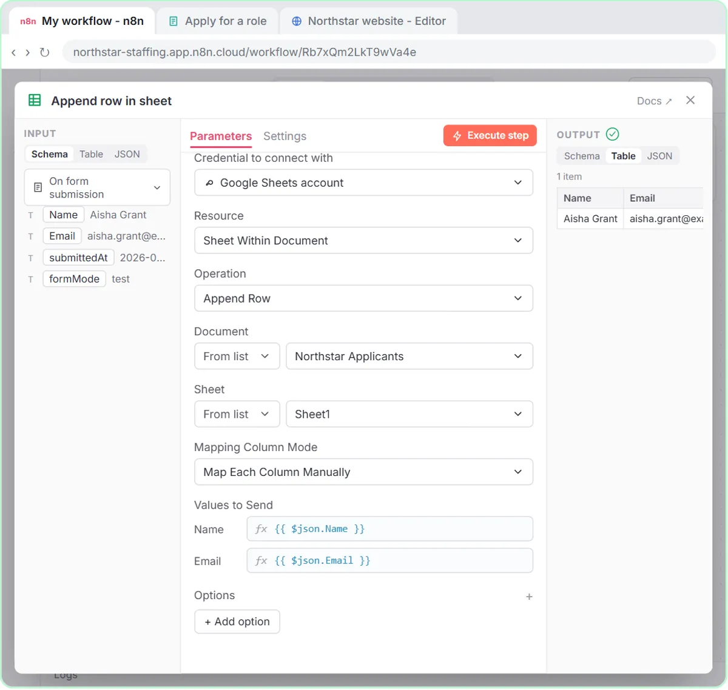The width and height of the screenshot is (728, 690).
Task: Open the Resource dropdown
Action: pyautogui.click(x=363, y=241)
